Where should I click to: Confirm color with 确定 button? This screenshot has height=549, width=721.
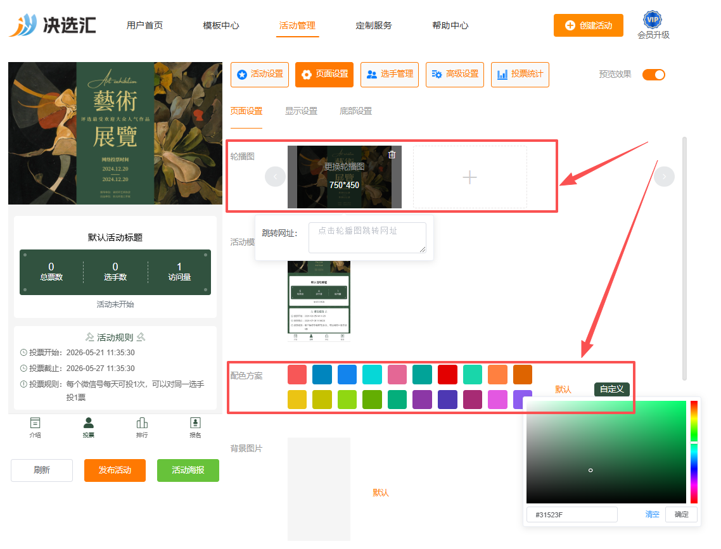click(x=682, y=514)
